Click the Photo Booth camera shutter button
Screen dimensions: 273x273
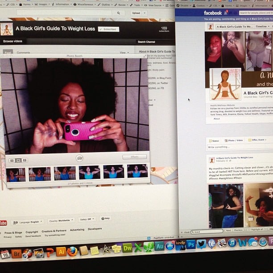point(79,158)
